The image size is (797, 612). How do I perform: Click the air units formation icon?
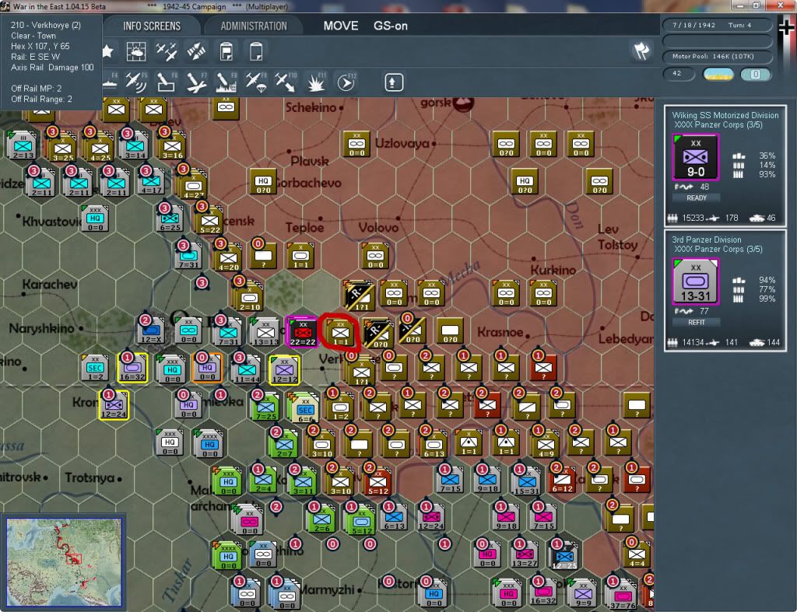167,51
